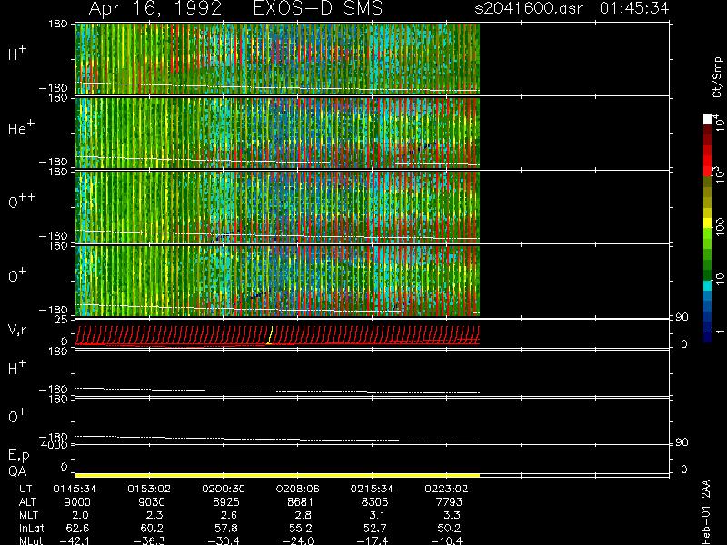Click the header time "01:45:34"

coord(634,8)
